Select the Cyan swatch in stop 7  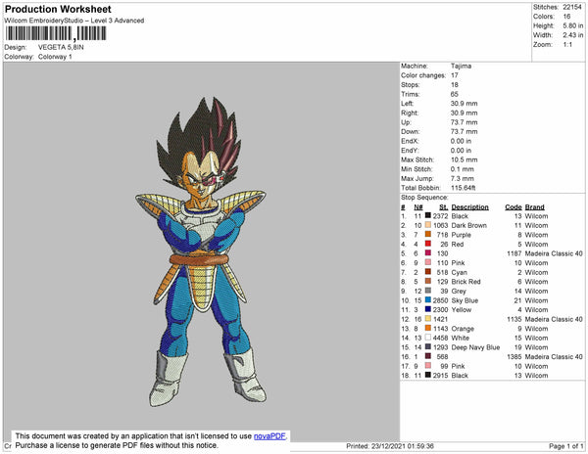428,272
